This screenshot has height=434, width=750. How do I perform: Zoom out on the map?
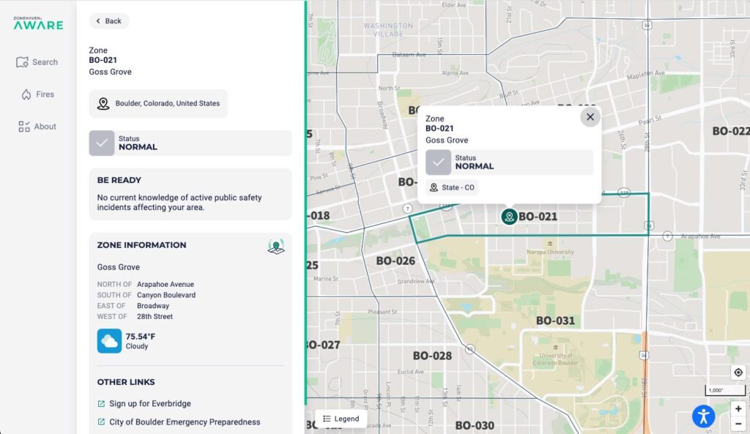coord(738,424)
